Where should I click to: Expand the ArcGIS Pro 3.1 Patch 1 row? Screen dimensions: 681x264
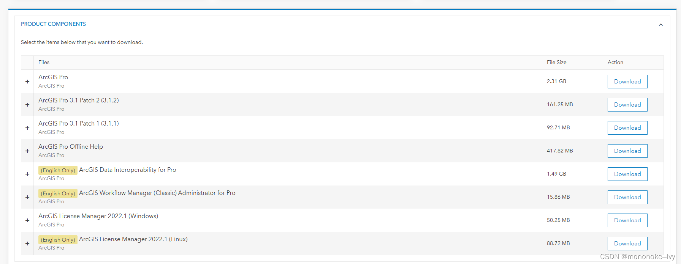pos(27,128)
